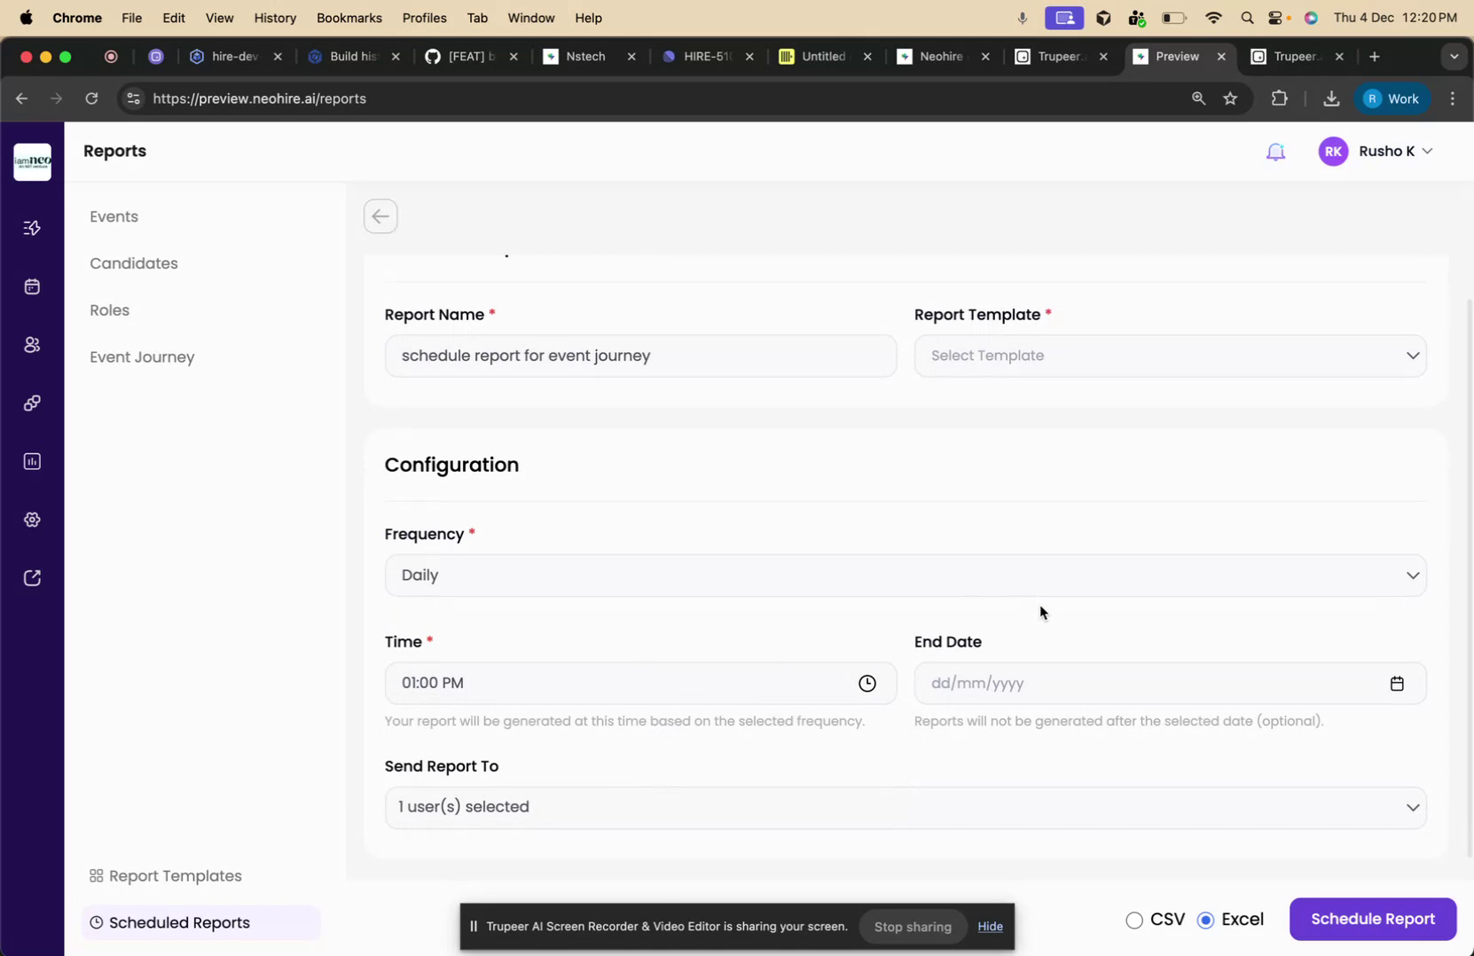Image resolution: width=1474 pixels, height=956 pixels.
Task: Select the CSV export format
Action: click(x=1133, y=920)
